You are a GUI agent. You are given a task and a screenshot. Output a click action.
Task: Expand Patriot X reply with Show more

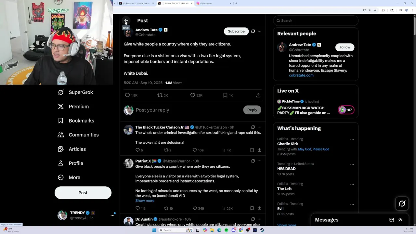145,201
